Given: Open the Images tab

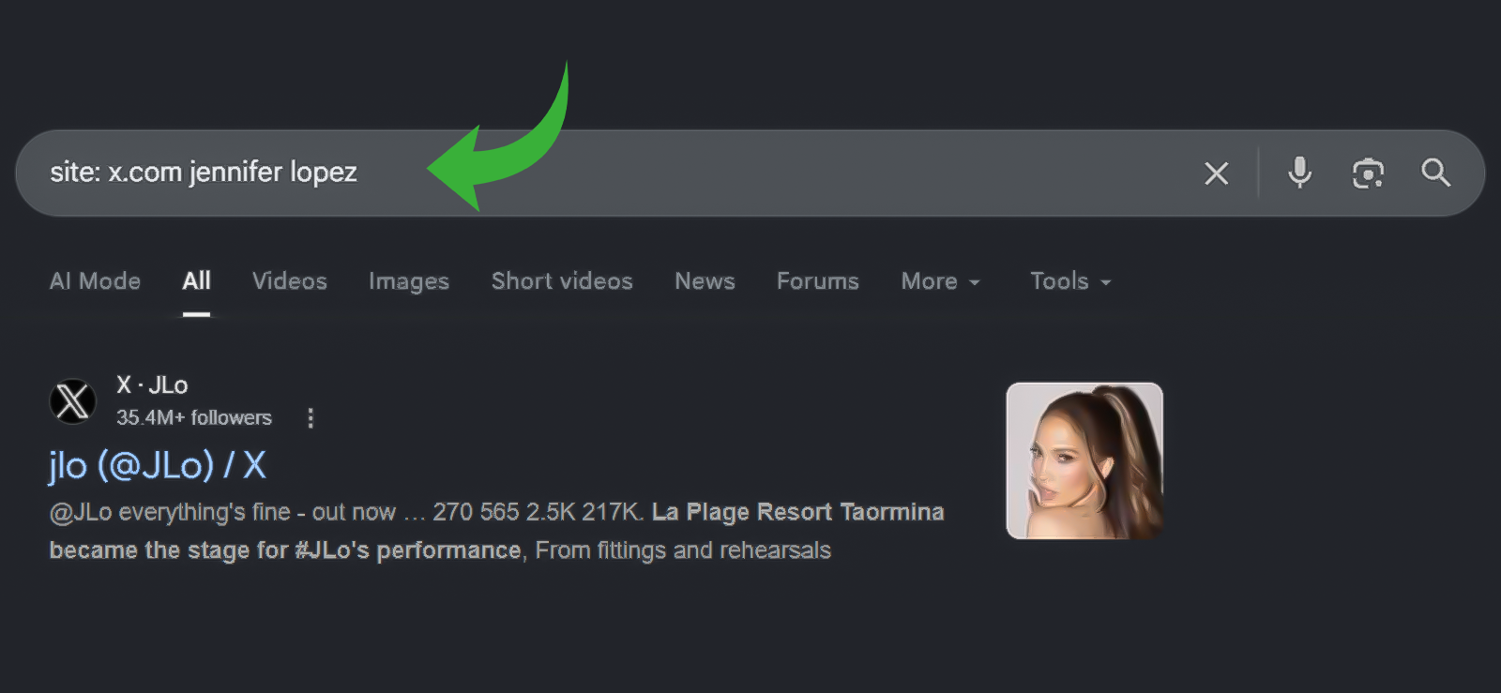Looking at the screenshot, I should (x=409, y=281).
